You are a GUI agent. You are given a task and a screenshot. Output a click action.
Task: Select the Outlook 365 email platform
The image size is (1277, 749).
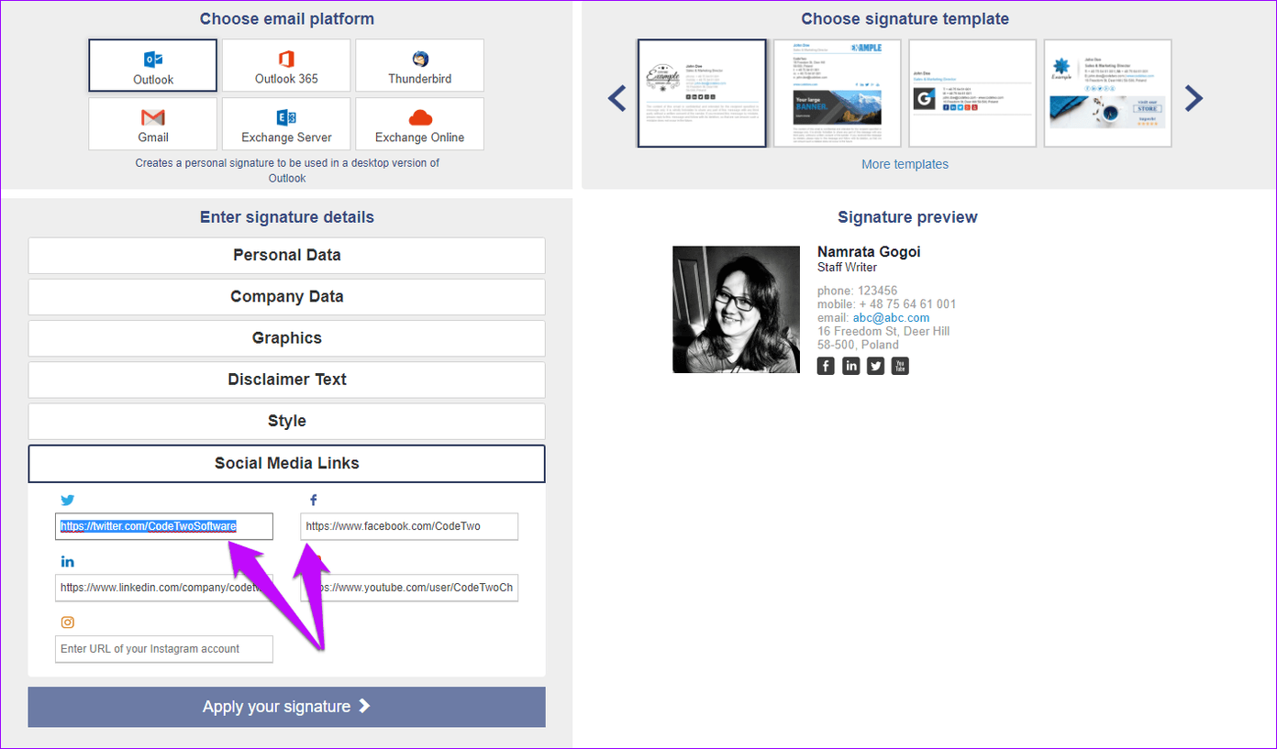(x=286, y=66)
